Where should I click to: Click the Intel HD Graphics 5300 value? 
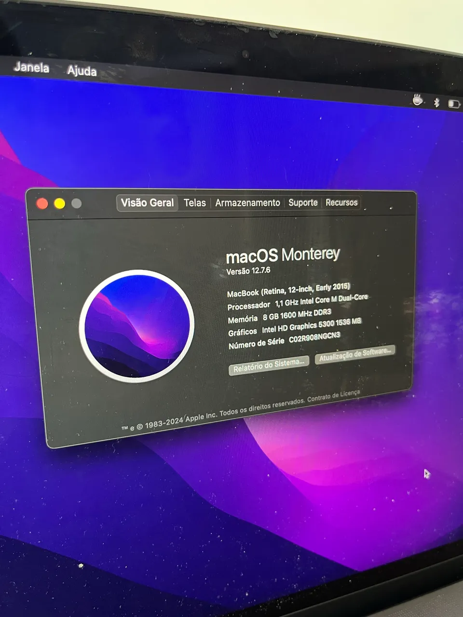tap(312, 325)
